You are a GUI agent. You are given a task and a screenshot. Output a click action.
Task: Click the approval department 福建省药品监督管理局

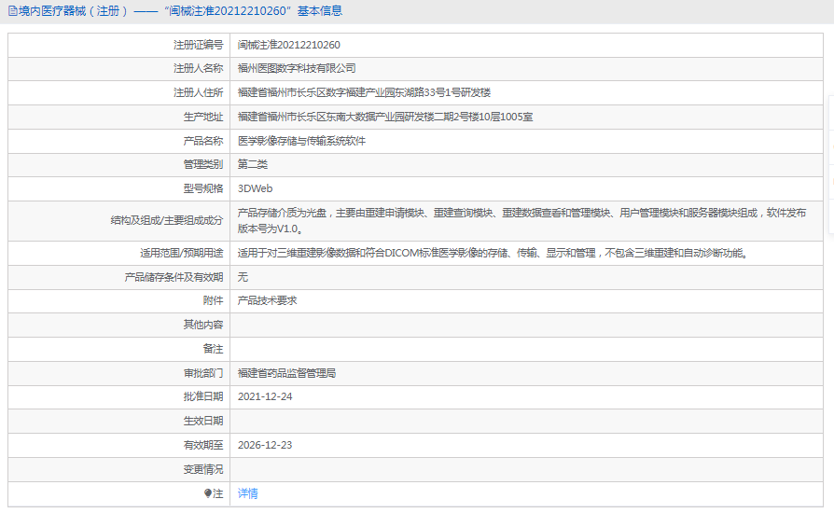pyautogui.click(x=286, y=373)
